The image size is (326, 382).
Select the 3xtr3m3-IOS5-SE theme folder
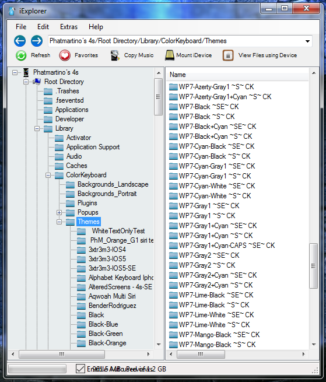pos(112,268)
